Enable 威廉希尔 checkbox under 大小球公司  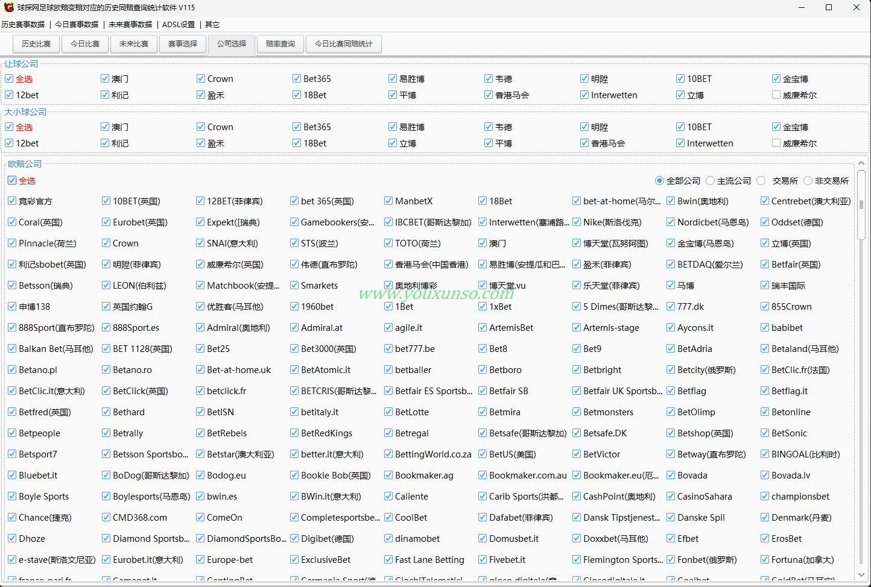(x=776, y=143)
